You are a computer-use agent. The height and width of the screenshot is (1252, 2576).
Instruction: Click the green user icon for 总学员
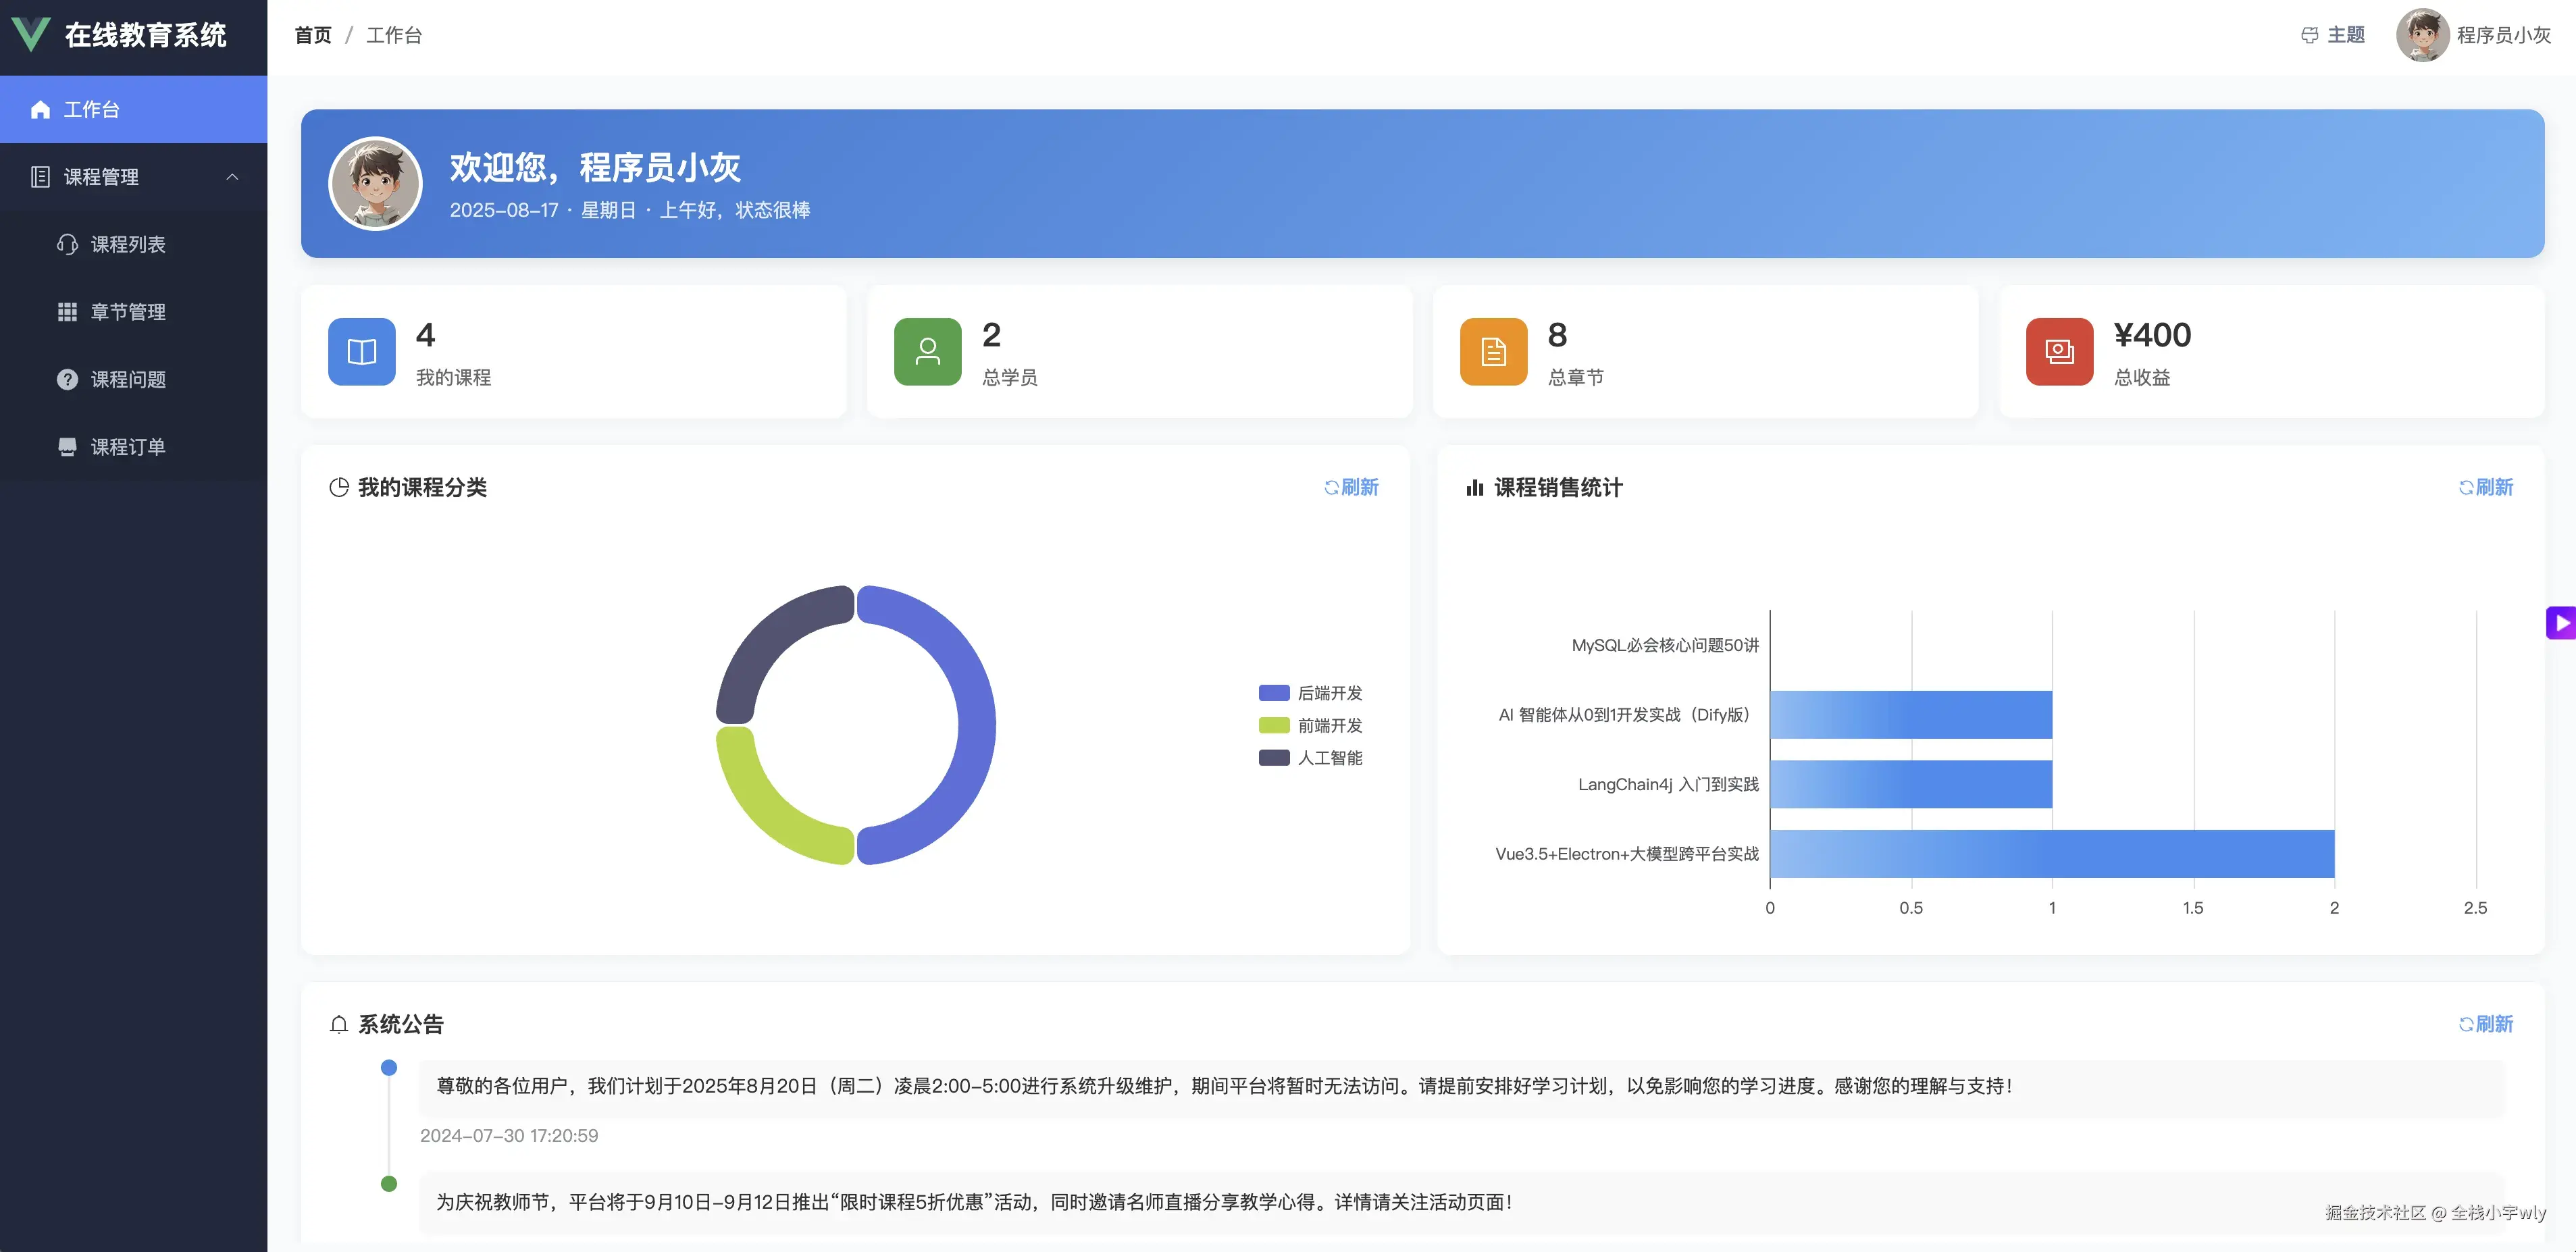pyautogui.click(x=927, y=351)
